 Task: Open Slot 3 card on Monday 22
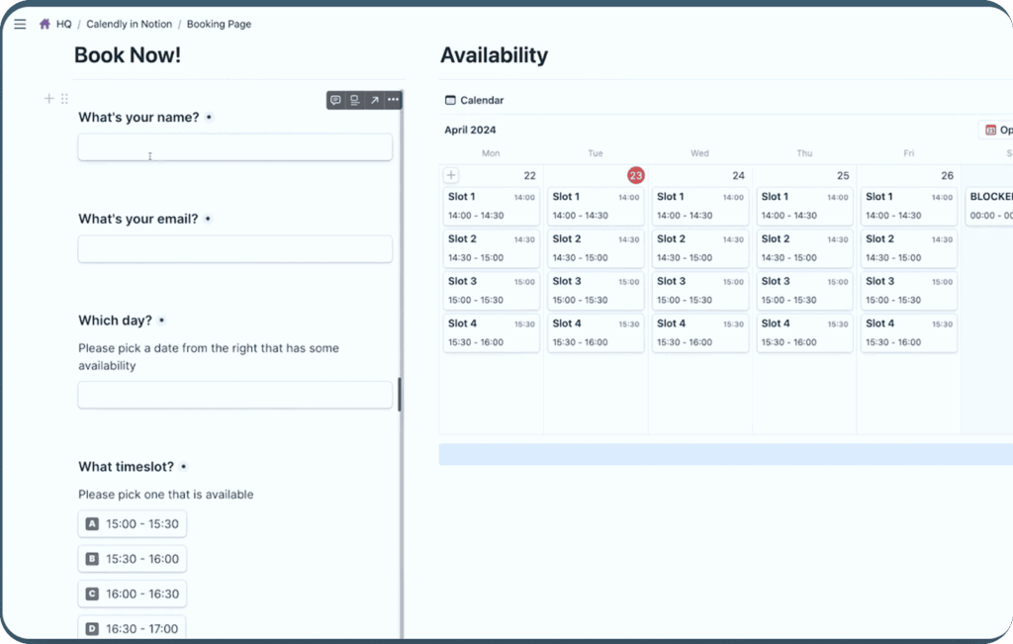[492, 291]
